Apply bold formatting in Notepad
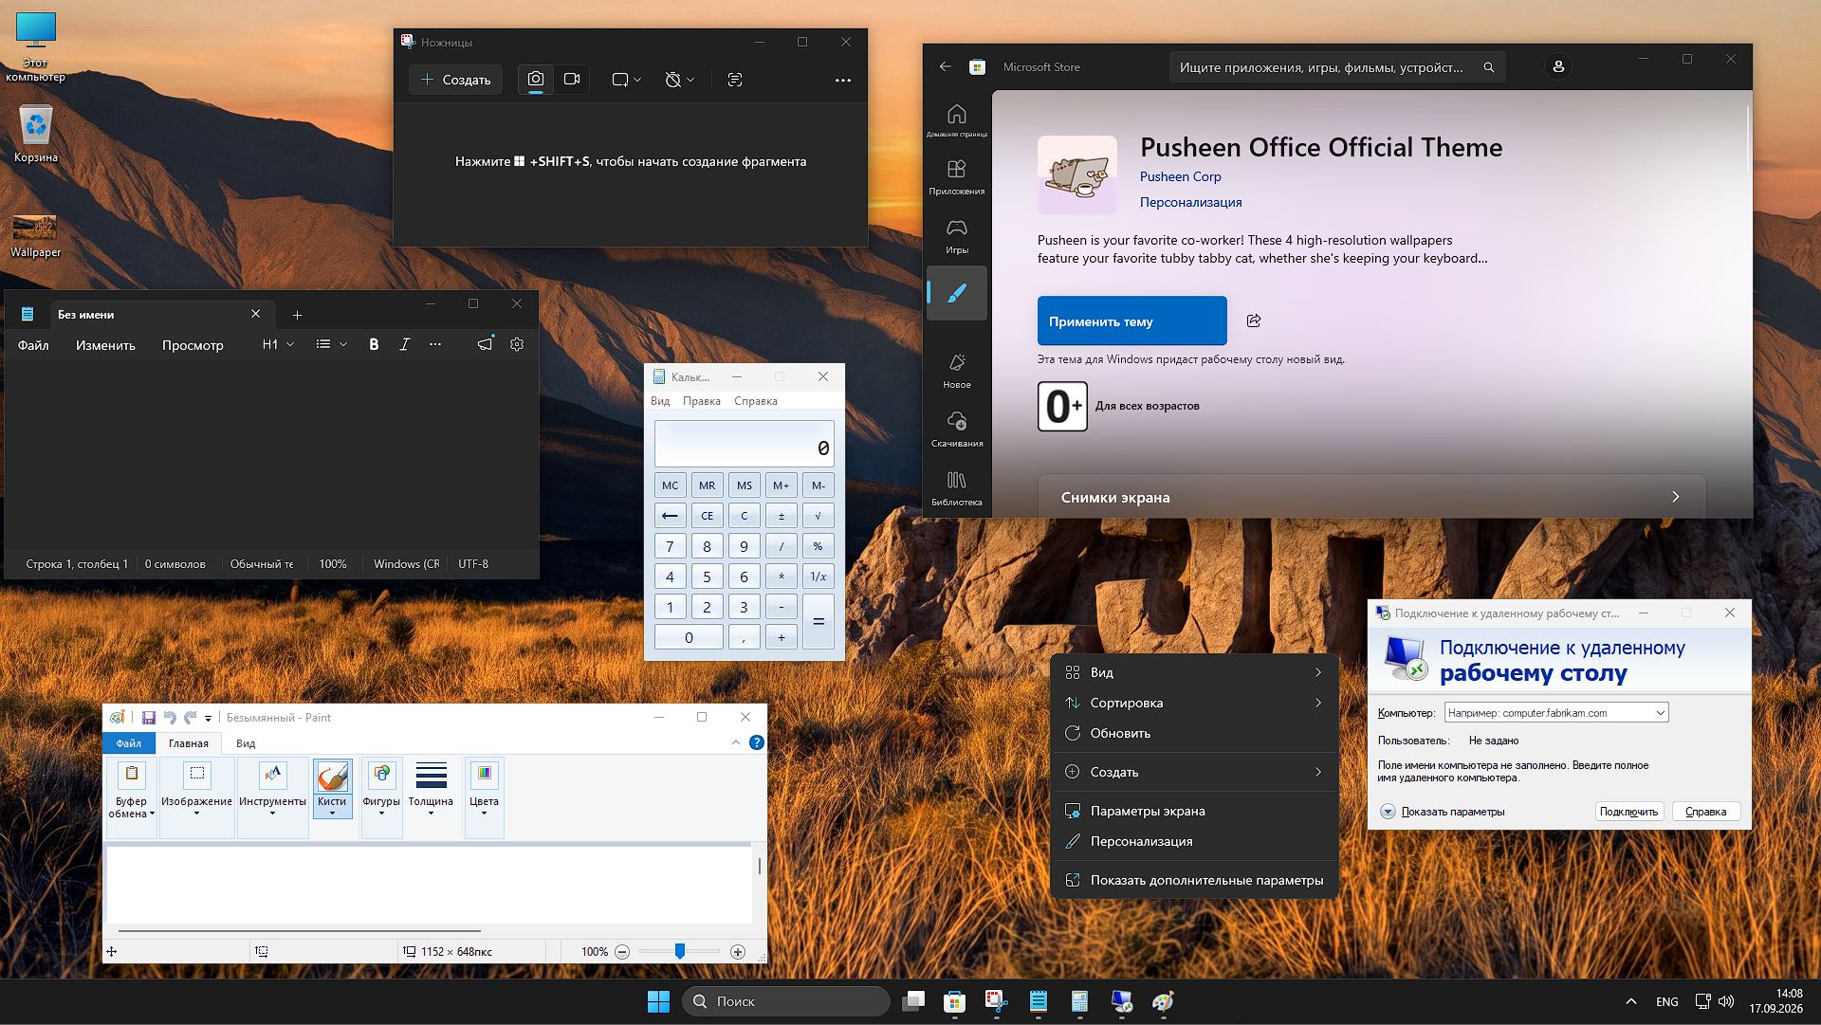Image resolution: width=1821 pixels, height=1025 pixels. click(x=374, y=344)
